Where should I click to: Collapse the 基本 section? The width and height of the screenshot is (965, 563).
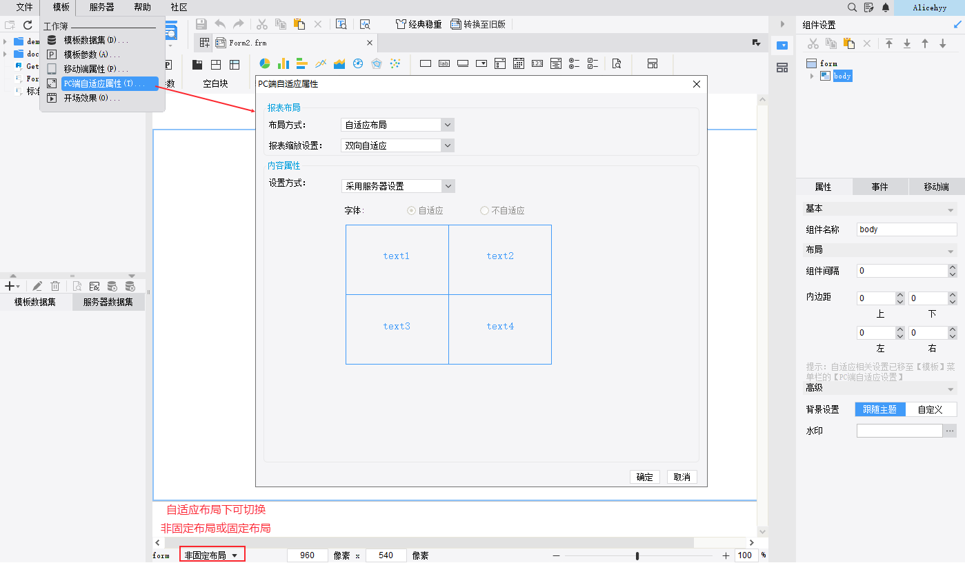(x=951, y=209)
